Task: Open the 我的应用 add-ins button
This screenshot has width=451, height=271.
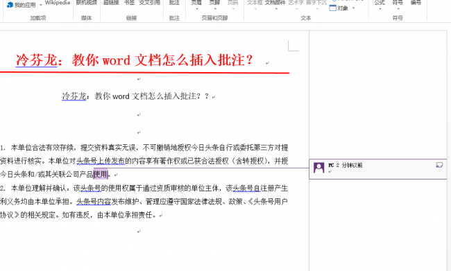Action: coord(22,5)
